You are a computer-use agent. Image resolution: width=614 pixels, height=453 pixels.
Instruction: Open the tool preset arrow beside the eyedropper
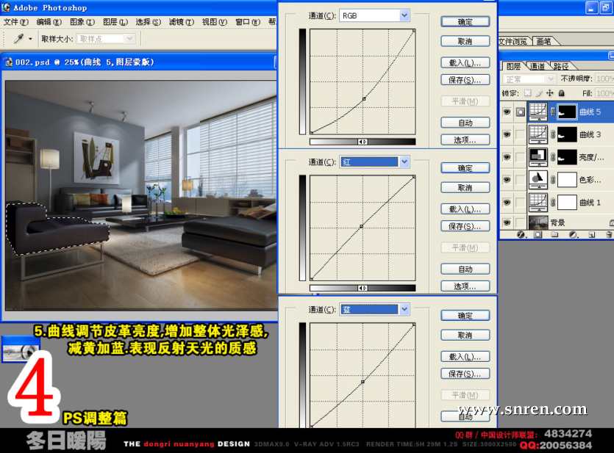tap(29, 39)
